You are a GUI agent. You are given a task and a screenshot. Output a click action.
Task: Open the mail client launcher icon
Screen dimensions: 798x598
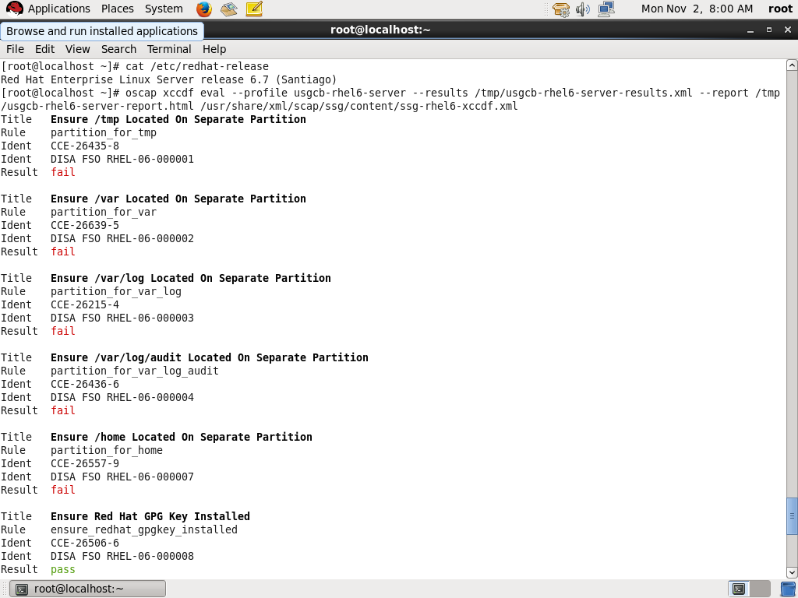[x=229, y=9]
